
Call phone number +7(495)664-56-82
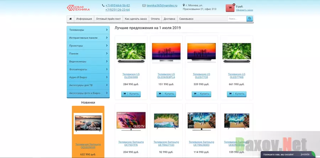pos(118,6)
